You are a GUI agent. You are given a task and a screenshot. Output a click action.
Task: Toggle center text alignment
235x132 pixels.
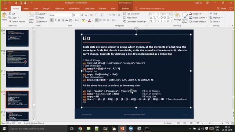click(100, 21)
